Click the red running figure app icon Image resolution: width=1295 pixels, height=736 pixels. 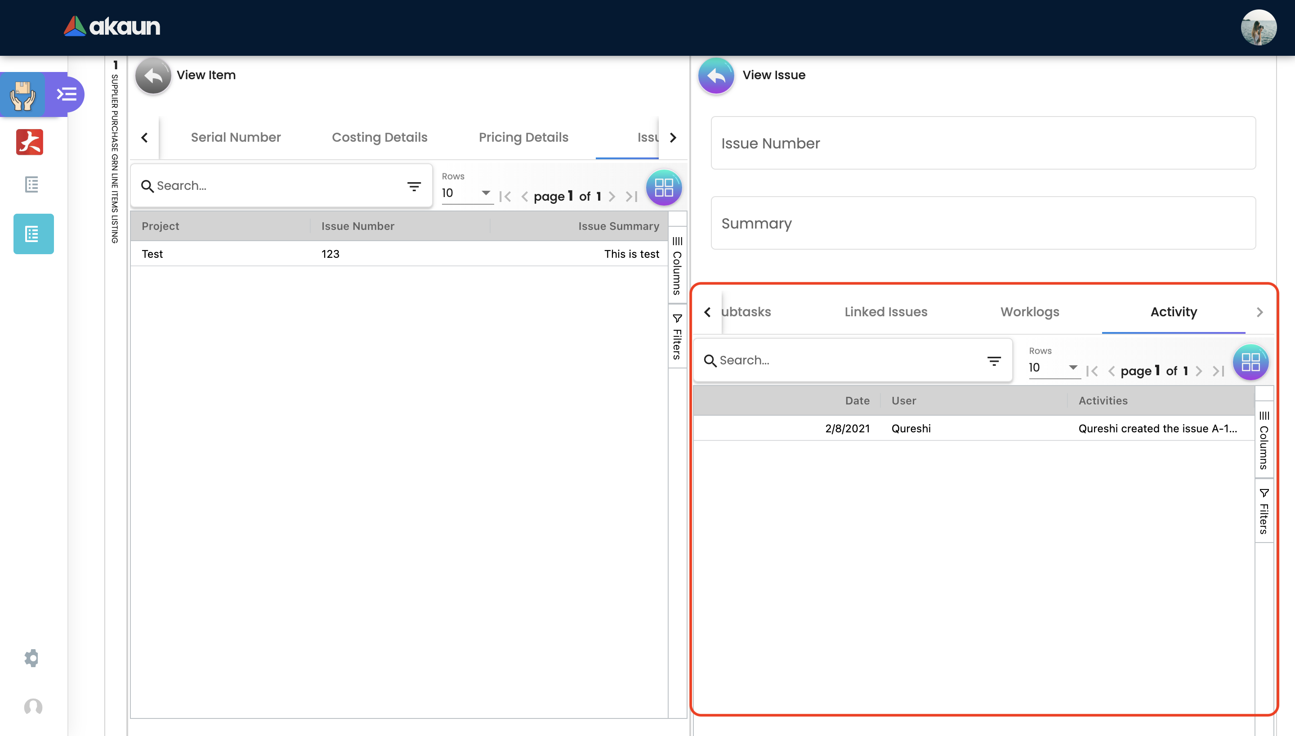pos(30,142)
